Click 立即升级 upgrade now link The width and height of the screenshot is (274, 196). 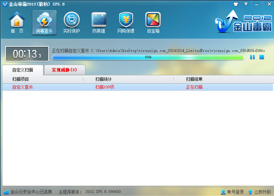pyautogui.click(x=259, y=192)
